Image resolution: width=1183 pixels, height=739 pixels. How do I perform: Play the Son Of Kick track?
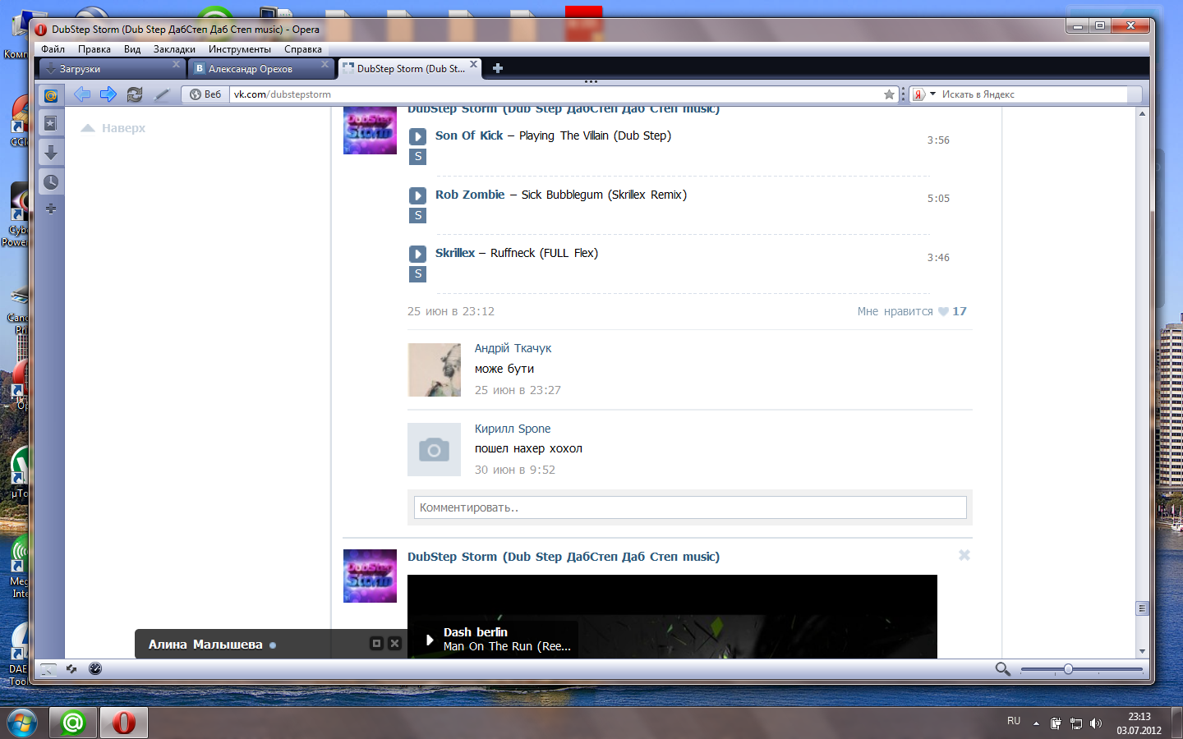pos(417,136)
